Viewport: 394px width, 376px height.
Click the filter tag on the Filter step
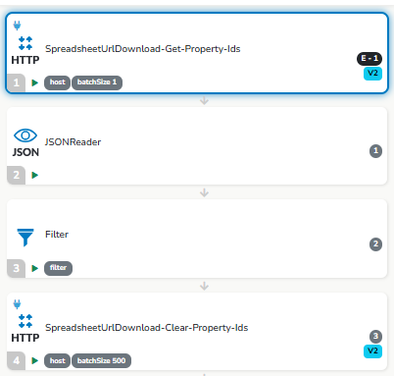[x=58, y=268]
